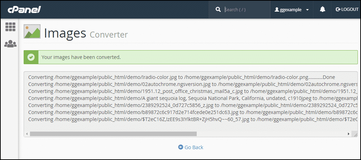This screenshot has height=160, width=361.
Task: Expand the ggexample user dropdown arrow
Action: tap(307, 10)
